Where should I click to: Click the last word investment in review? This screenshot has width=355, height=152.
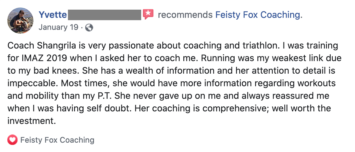(32, 121)
